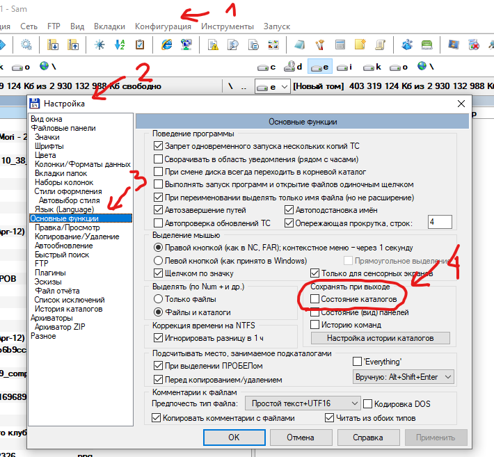This screenshot has width=494, height=457.
Task: Click the clipboard checklist icon in toolbar
Action: [x=140, y=45]
